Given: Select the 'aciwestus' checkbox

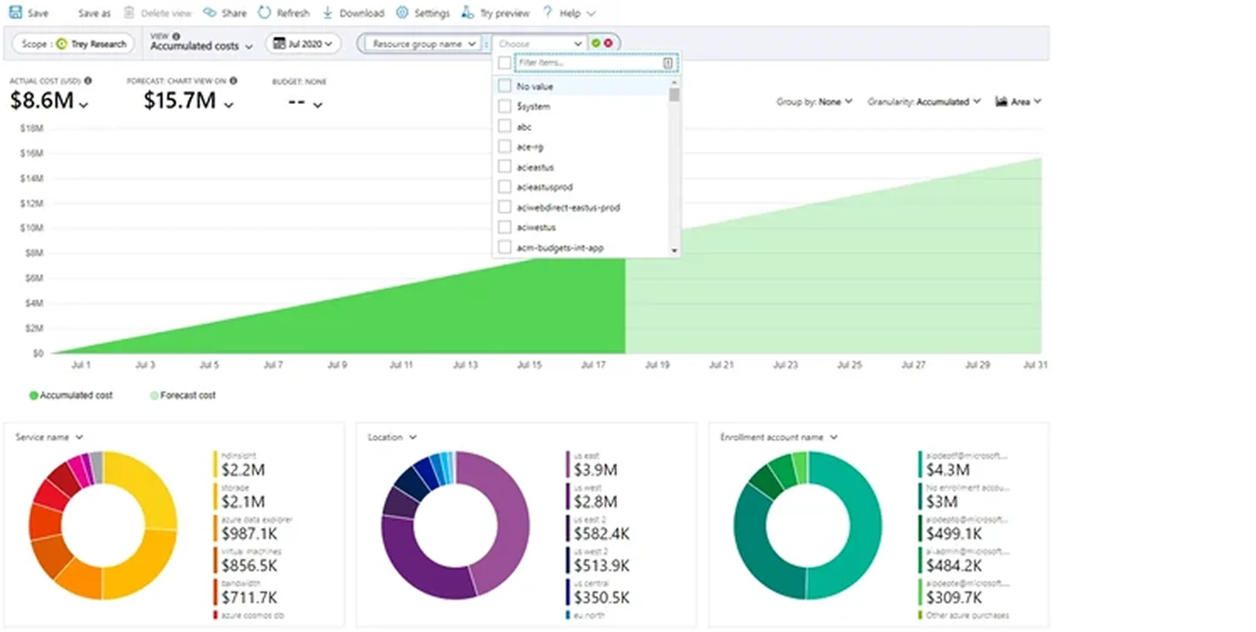Looking at the screenshot, I should coord(505,227).
